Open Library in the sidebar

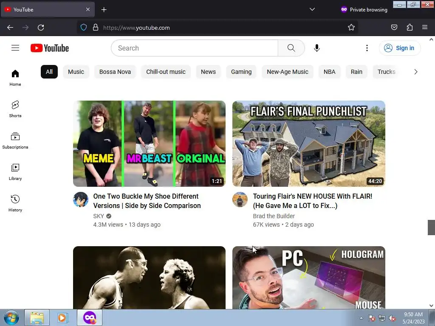15,172
